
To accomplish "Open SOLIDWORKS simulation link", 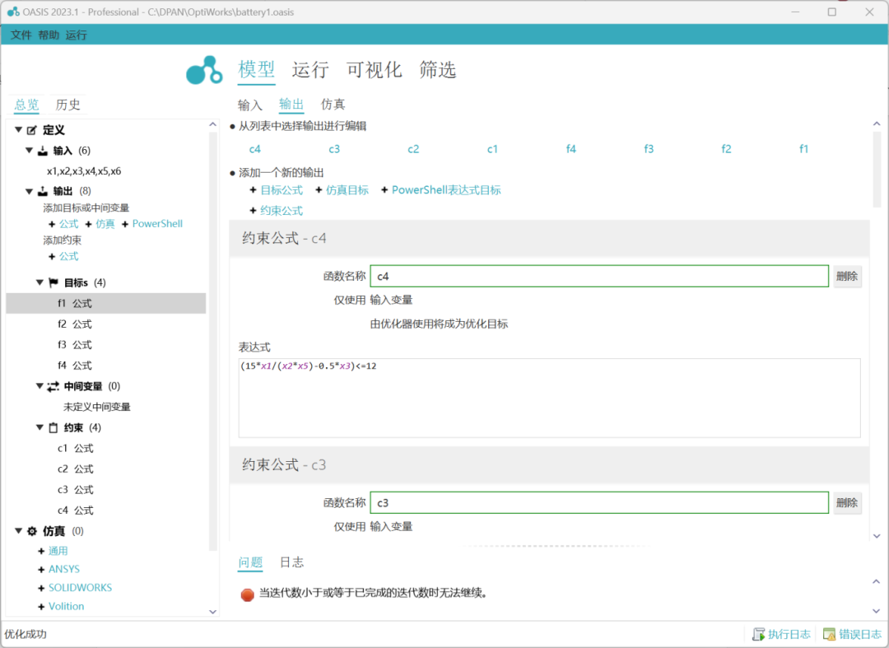I will point(80,588).
